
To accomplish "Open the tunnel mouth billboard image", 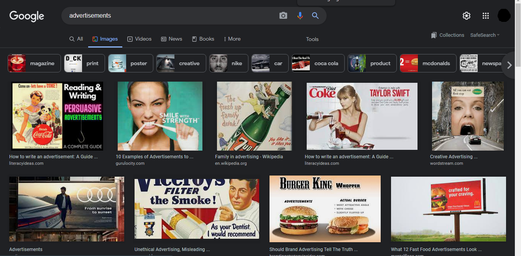I will point(468,116).
